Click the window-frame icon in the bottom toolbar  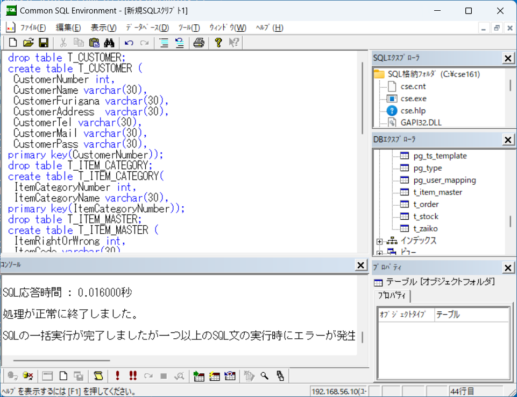[47, 375]
